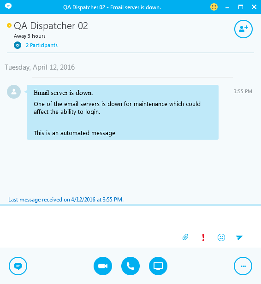Start an audio call with phone icon

tap(130, 266)
